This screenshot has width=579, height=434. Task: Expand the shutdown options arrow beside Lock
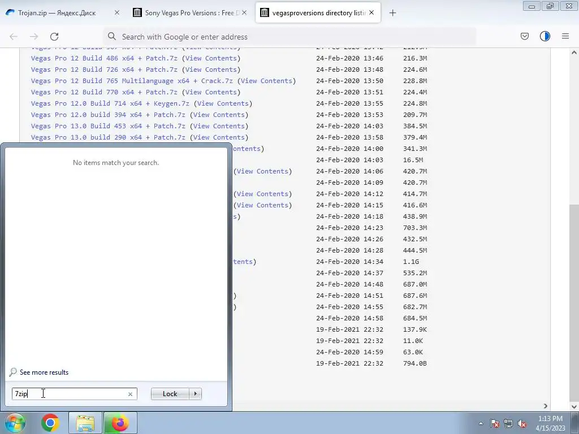(195, 394)
